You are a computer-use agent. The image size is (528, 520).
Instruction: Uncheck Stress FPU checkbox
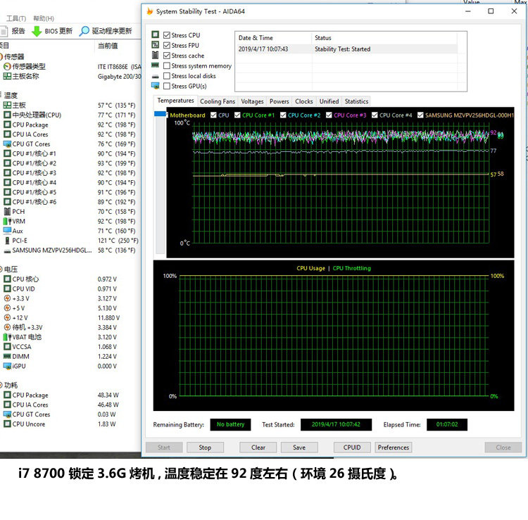coord(167,45)
